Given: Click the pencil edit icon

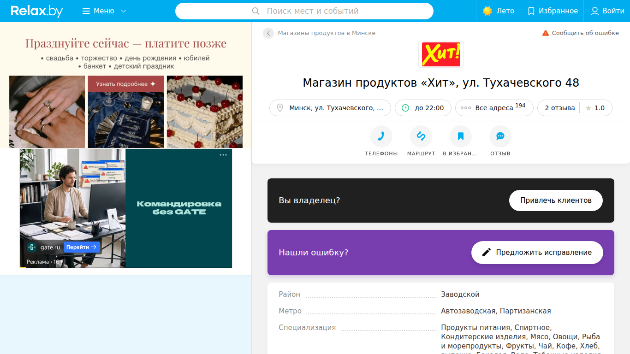Looking at the screenshot, I should coord(487,253).
